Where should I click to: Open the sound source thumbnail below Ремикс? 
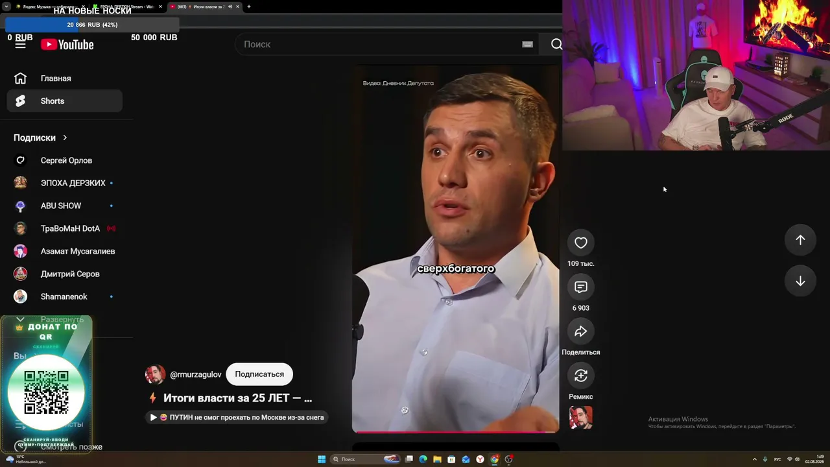pyautogui.click(x=581, y=418)
